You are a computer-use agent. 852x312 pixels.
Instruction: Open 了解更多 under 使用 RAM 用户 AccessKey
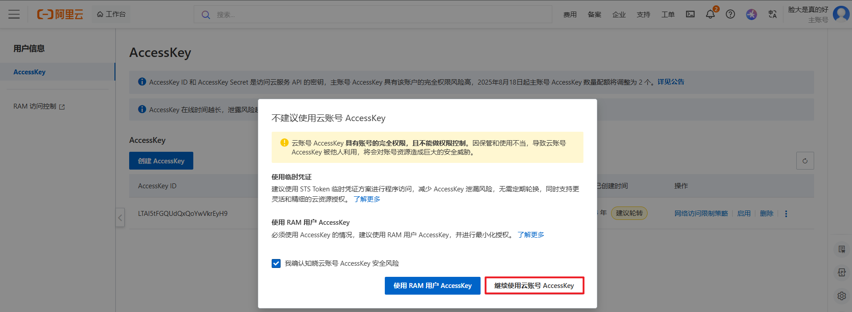tap(531, 235)
